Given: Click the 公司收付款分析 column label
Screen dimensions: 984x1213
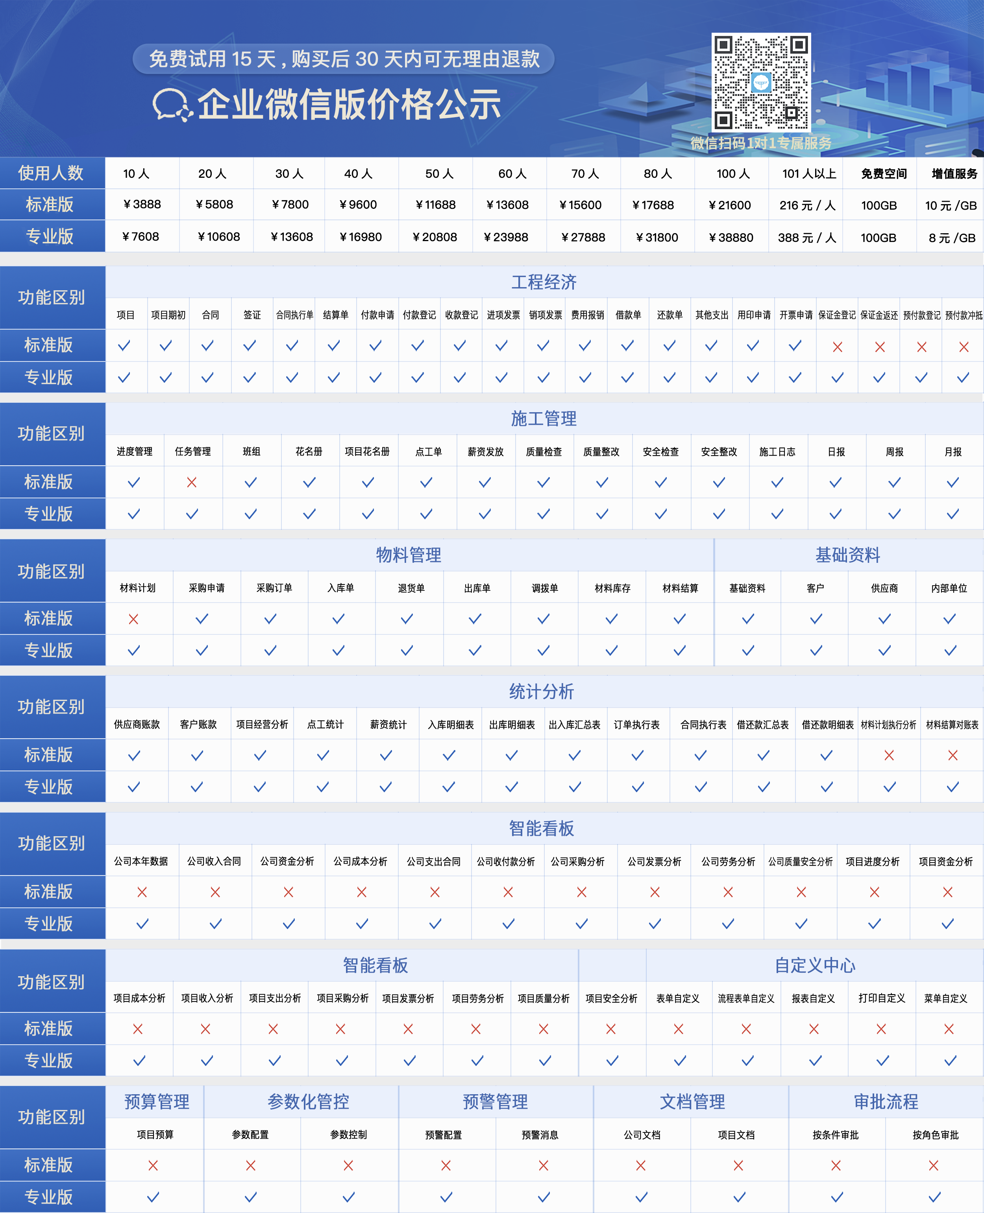Looking at the screenshot, I should click(506, 862).
